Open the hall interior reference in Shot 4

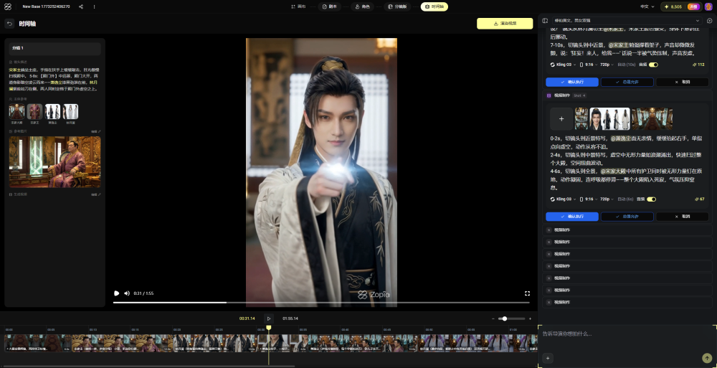pos(652,118)
